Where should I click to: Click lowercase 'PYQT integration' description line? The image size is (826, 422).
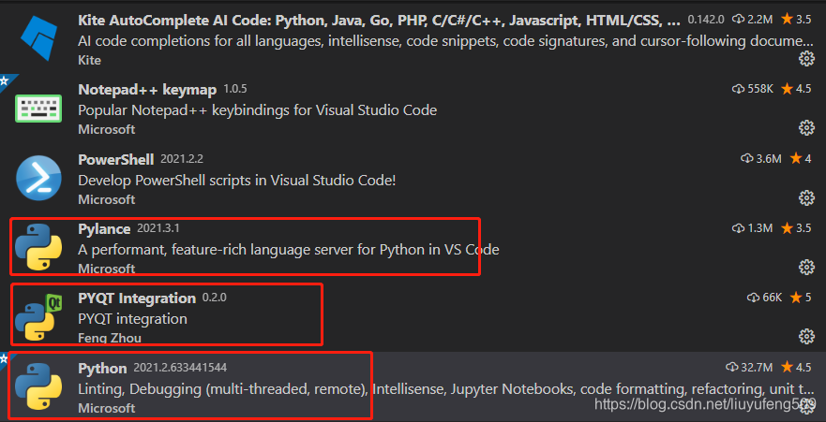point(132,319)
